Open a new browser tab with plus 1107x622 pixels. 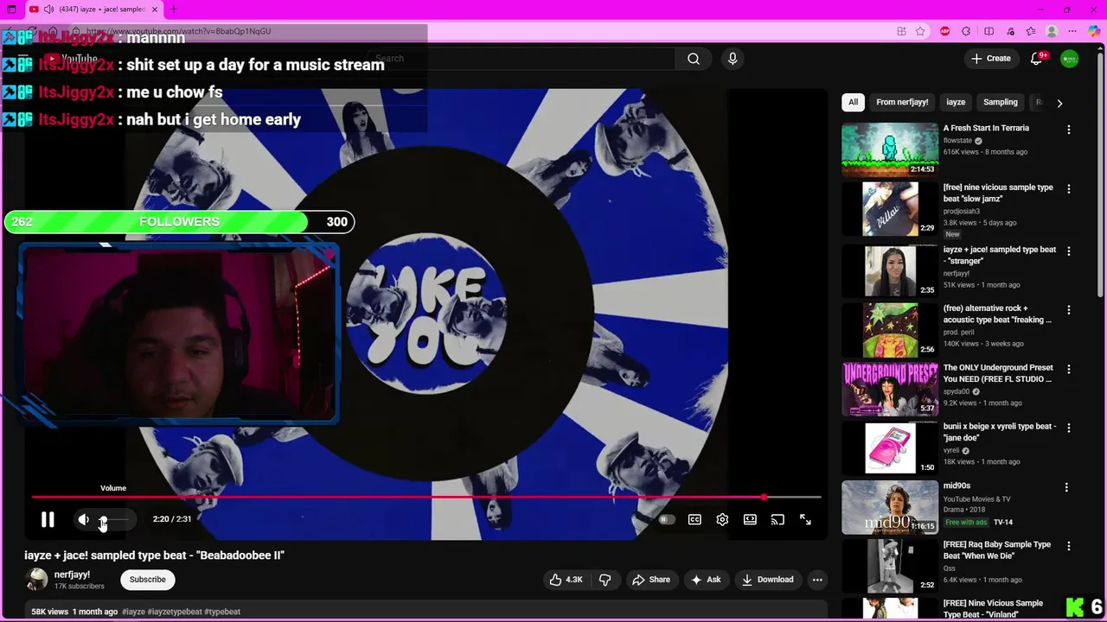(174, 10)
